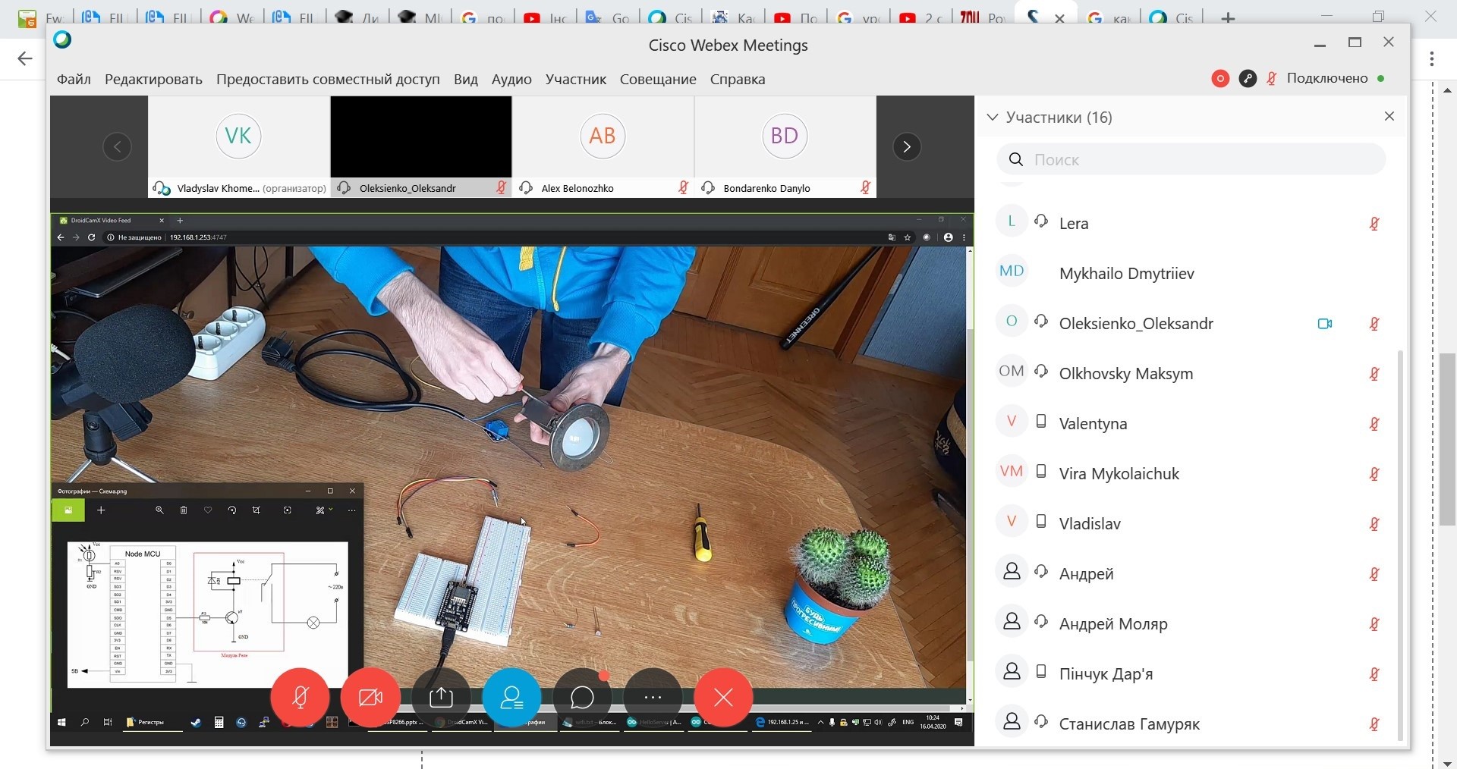Show next video thumbnails arrow

pyautogui.click(x=907, y=146)
